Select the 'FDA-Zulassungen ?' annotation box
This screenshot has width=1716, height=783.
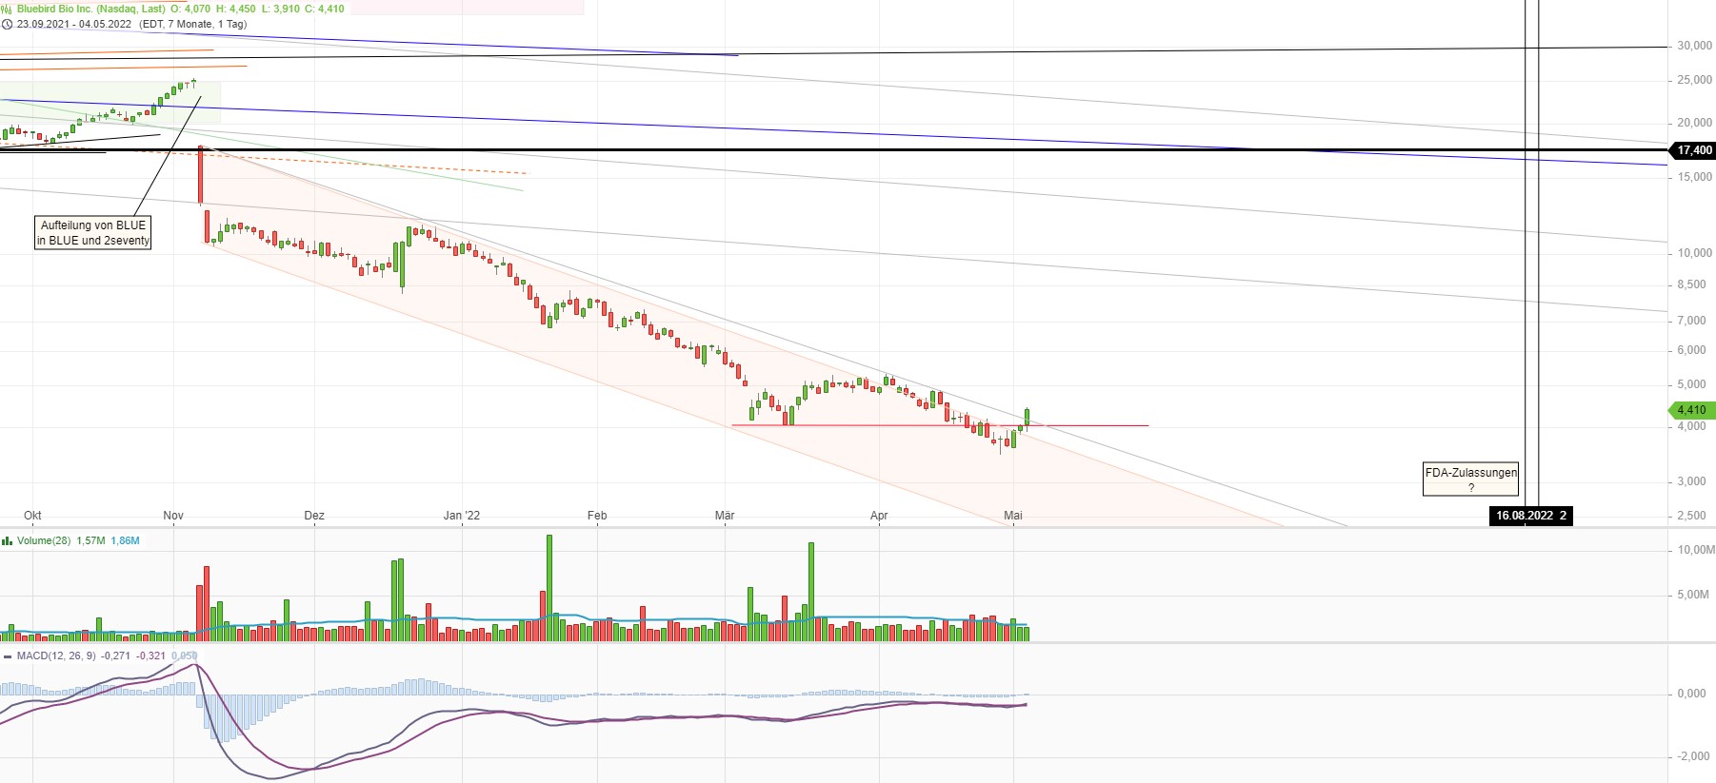pyautogui.click(x=1470, y=480)
